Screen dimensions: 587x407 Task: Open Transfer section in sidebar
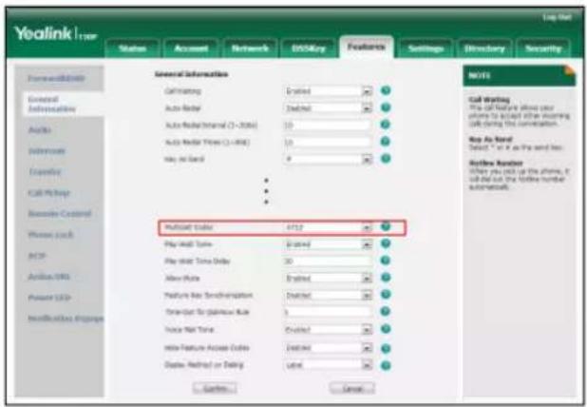tap(45, 172)
